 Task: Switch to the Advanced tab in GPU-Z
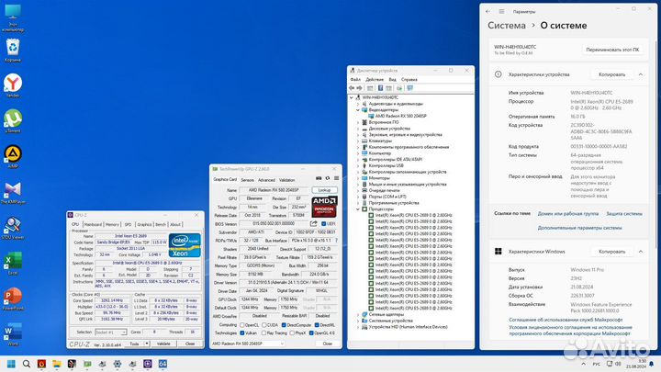coord(266,180)
